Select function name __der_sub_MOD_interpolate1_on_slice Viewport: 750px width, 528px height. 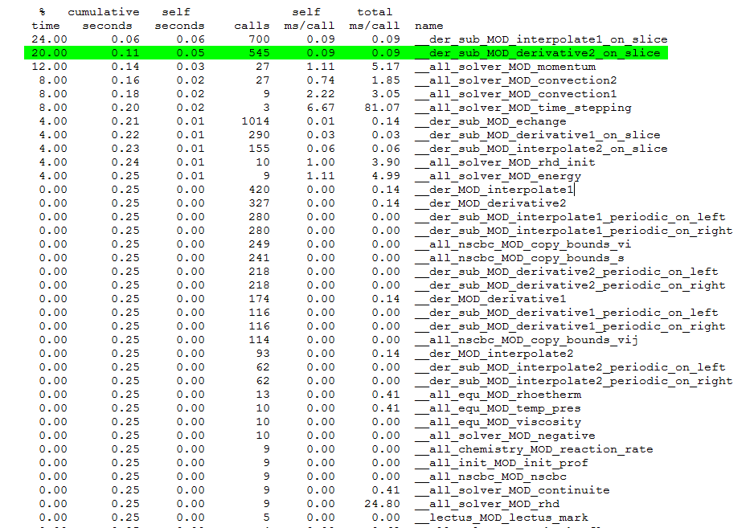(x=541, y=39)
